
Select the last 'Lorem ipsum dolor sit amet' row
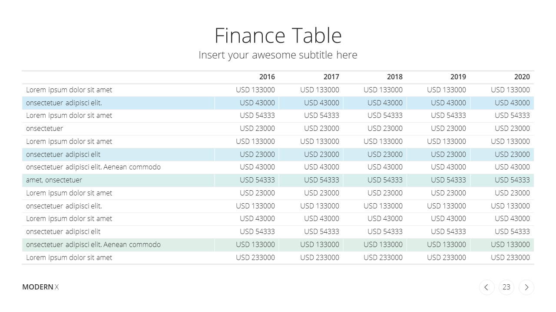point(278,257)
